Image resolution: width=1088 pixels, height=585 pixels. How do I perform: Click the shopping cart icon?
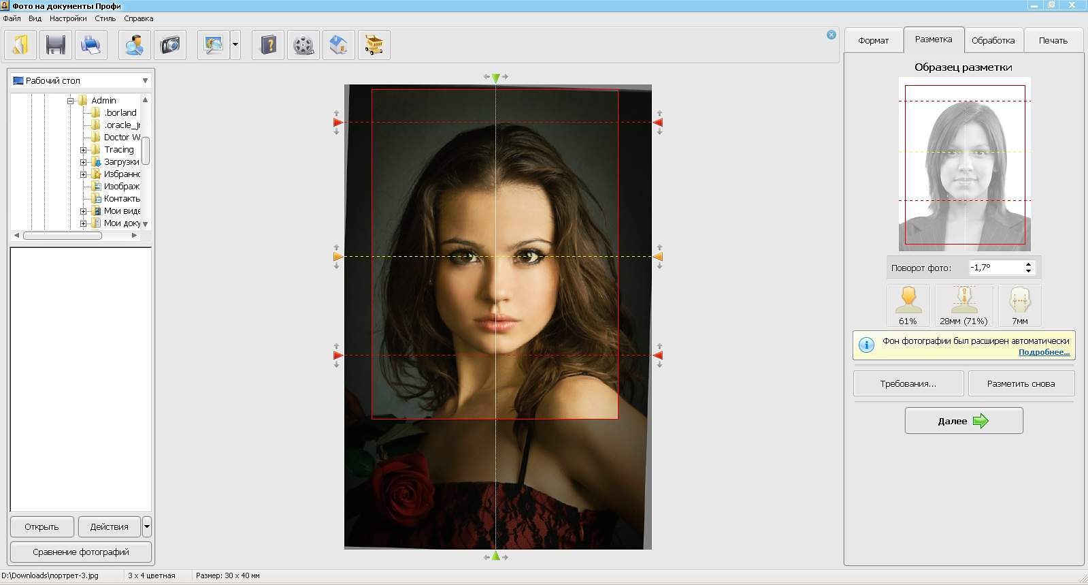(374, 45)
